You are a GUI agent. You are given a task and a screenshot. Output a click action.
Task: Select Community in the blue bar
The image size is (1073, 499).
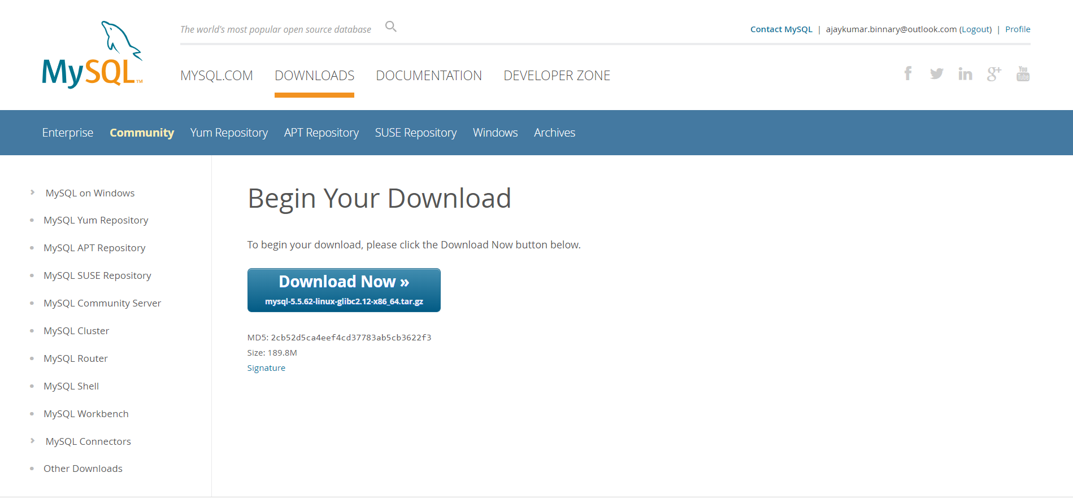click(x=142, y=133)
